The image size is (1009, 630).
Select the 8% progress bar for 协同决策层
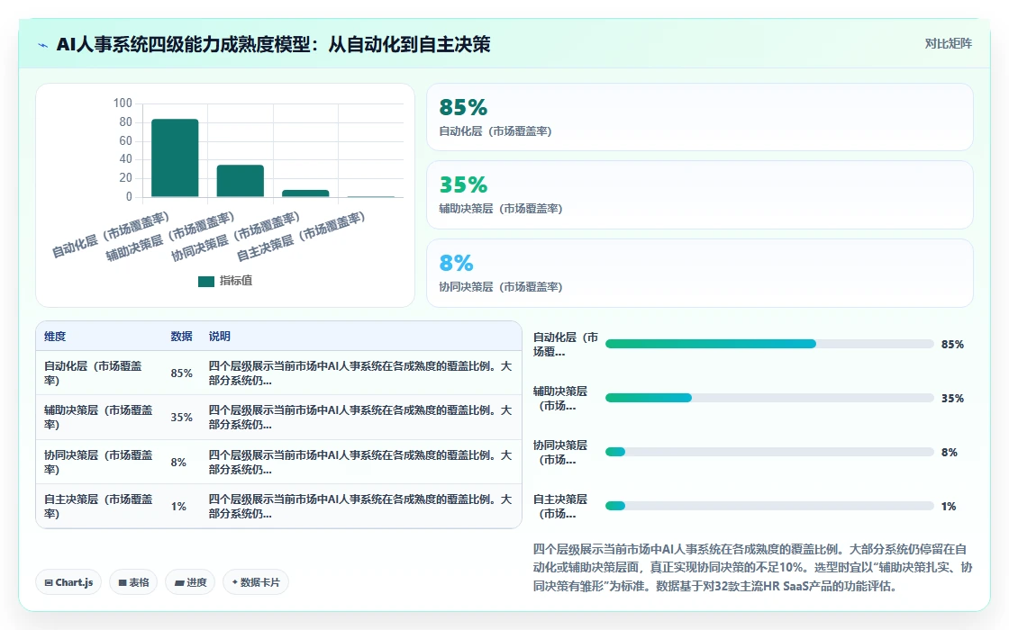click(x=769, y=452)
